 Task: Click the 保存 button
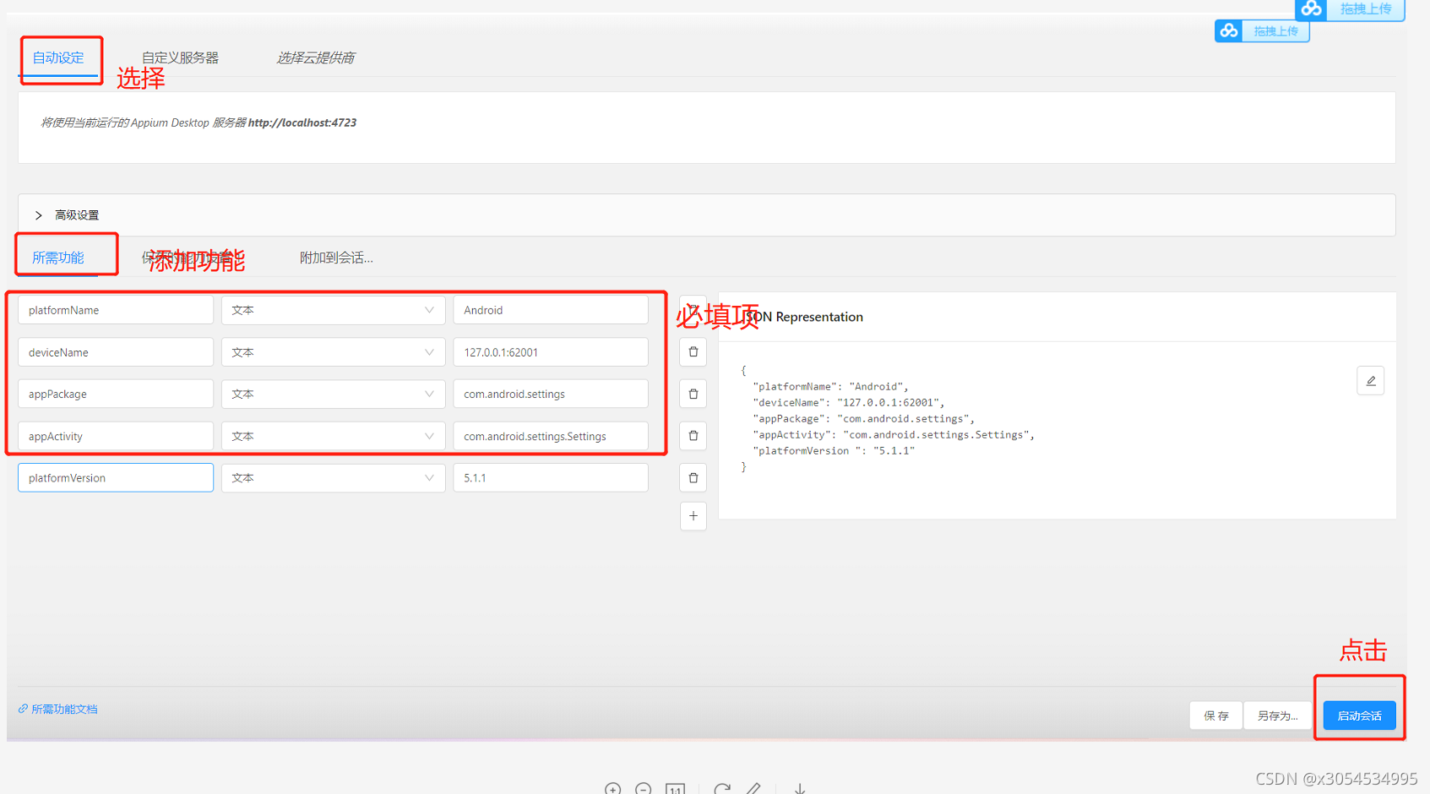coord(1216,715)
